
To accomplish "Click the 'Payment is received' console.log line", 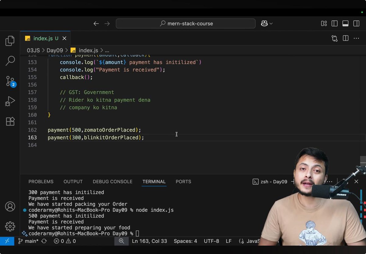I will 113,70.
